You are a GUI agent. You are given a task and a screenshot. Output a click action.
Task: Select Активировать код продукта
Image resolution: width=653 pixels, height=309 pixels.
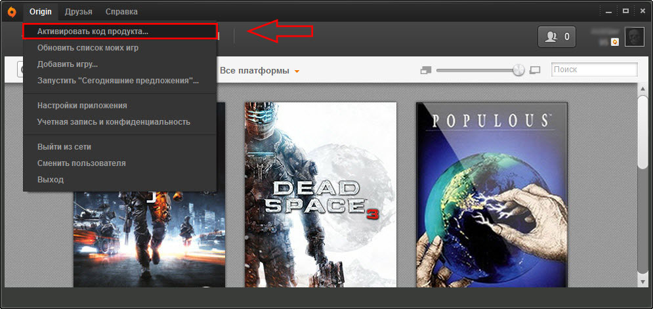tap(120, 31)
